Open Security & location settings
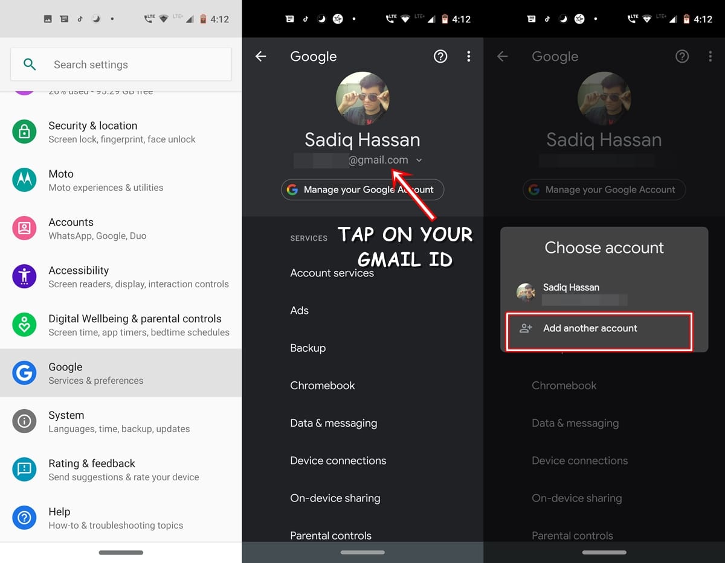This screenshot has width=725, height=563. click(x=121, y=132)
